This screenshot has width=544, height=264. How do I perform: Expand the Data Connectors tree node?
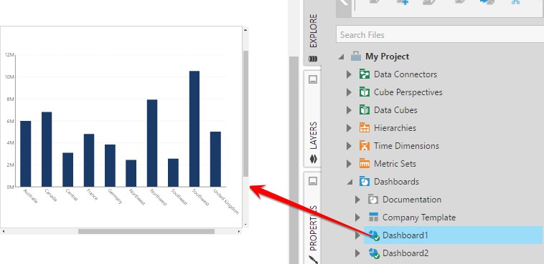(x=349, y=74)
